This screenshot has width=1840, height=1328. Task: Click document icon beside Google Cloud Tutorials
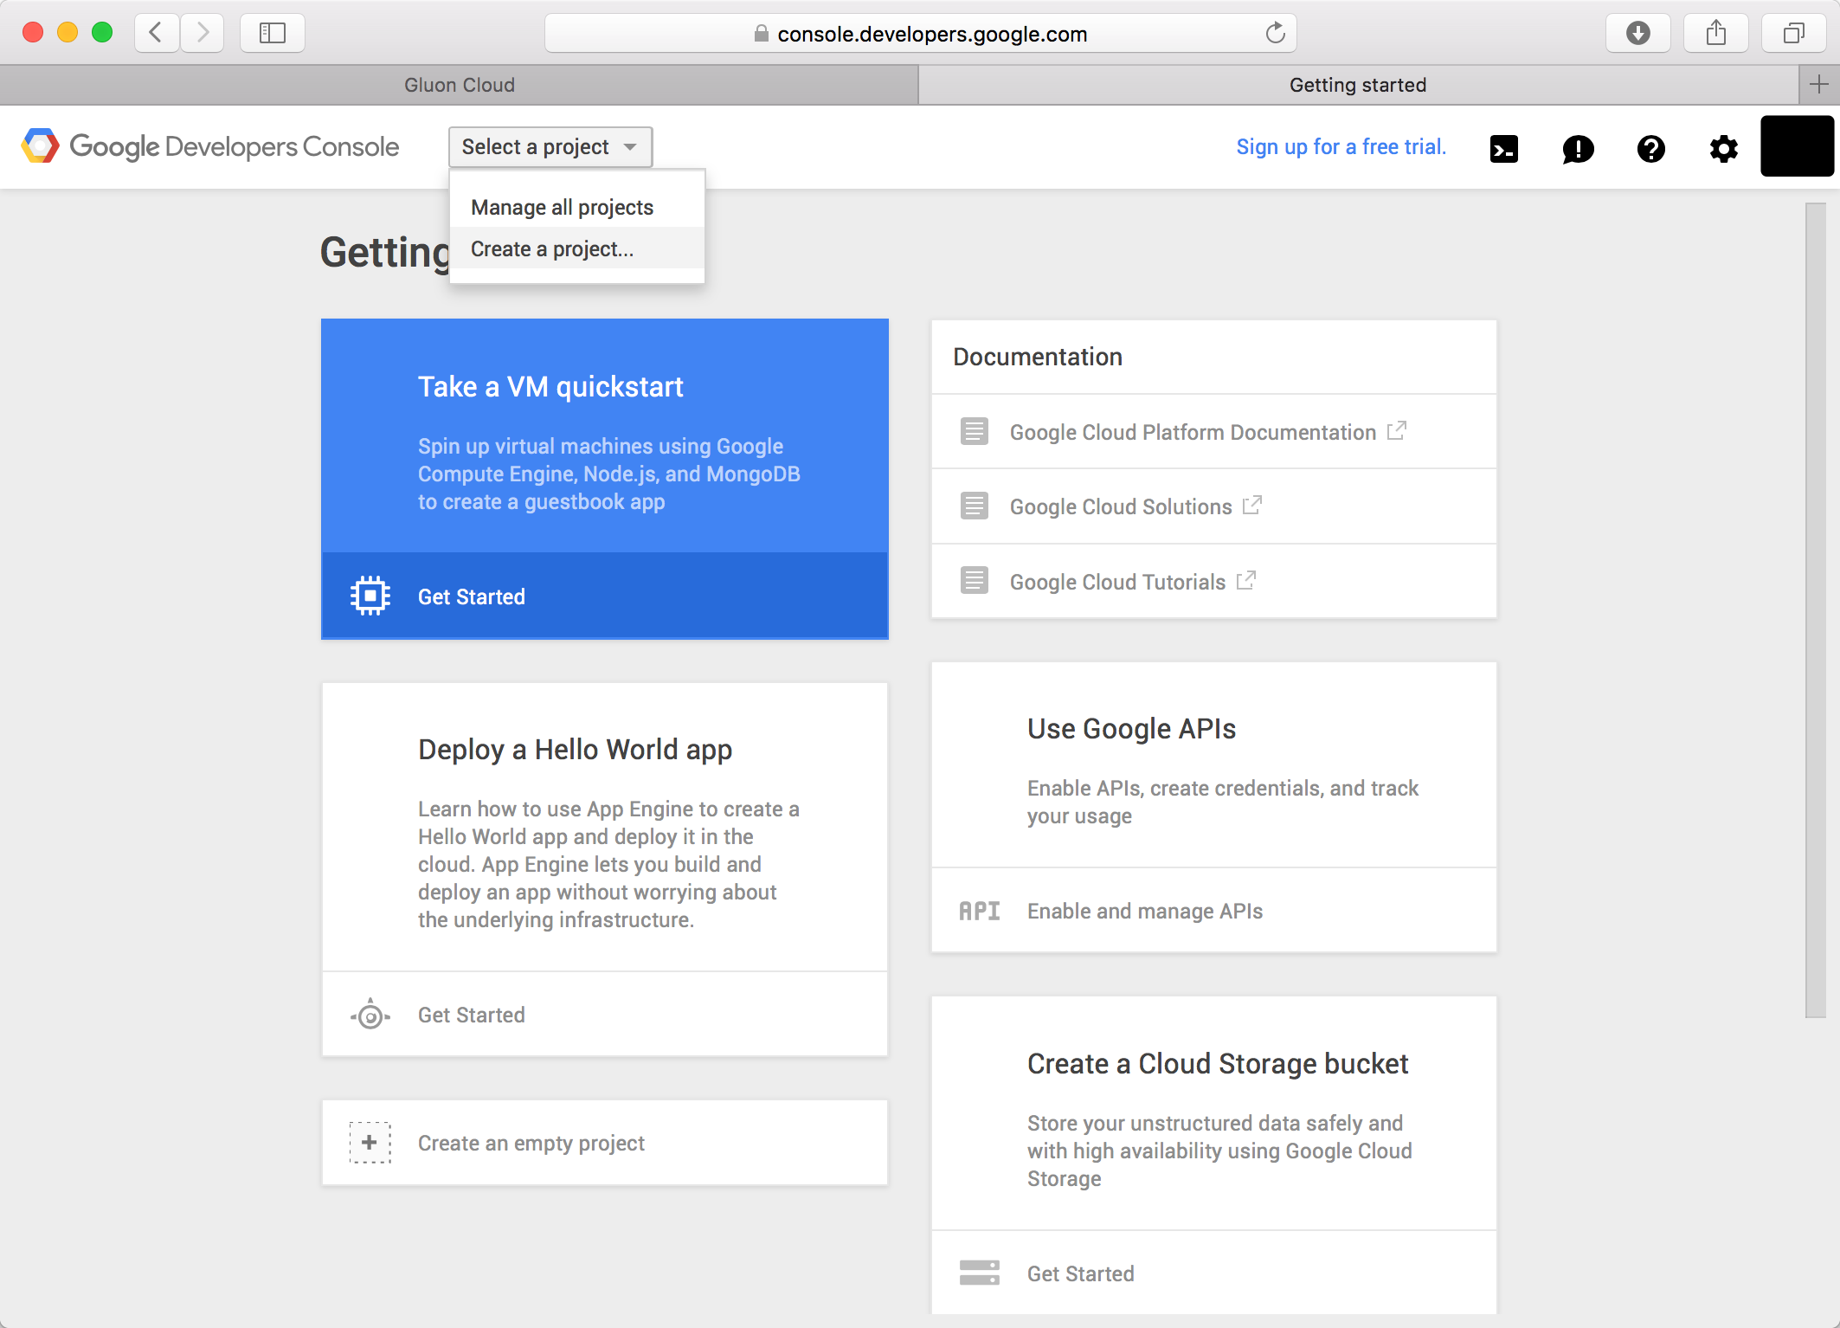[x=975, y=580]
